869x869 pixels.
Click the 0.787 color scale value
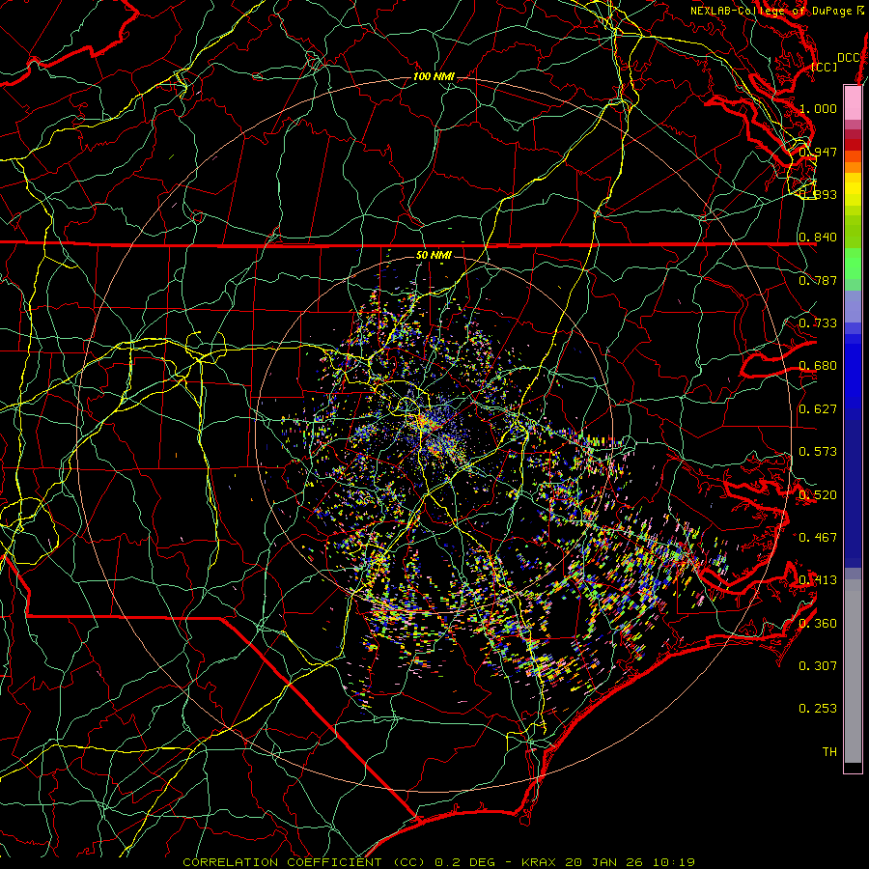coord(818,280)
